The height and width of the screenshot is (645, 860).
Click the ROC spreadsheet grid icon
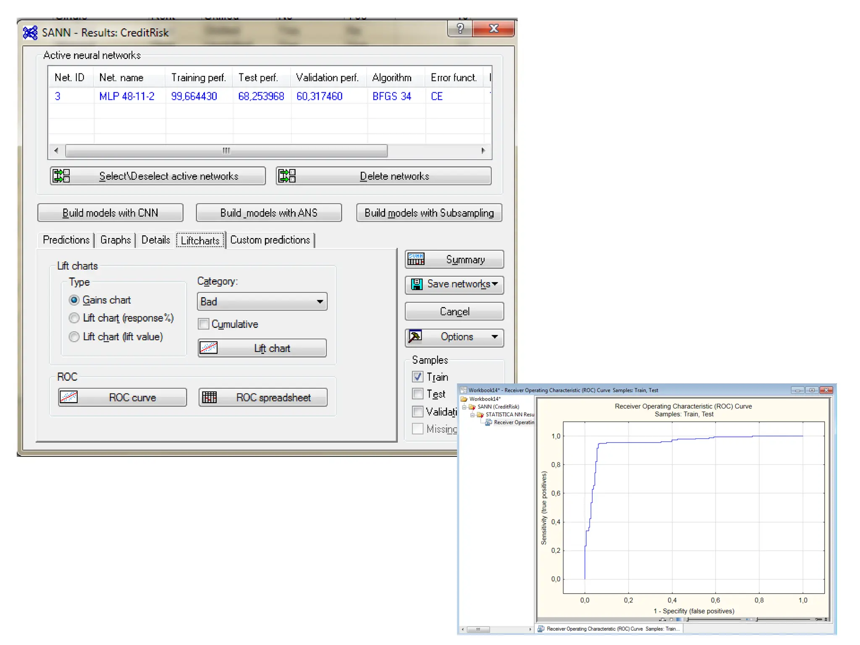[210, 397]
